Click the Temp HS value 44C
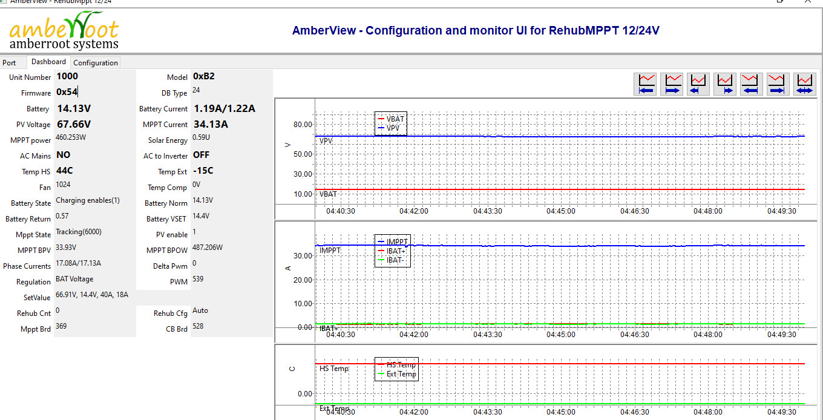Image resolution: width=823 pixels, height=420 pixels. (x=65, y=171)
